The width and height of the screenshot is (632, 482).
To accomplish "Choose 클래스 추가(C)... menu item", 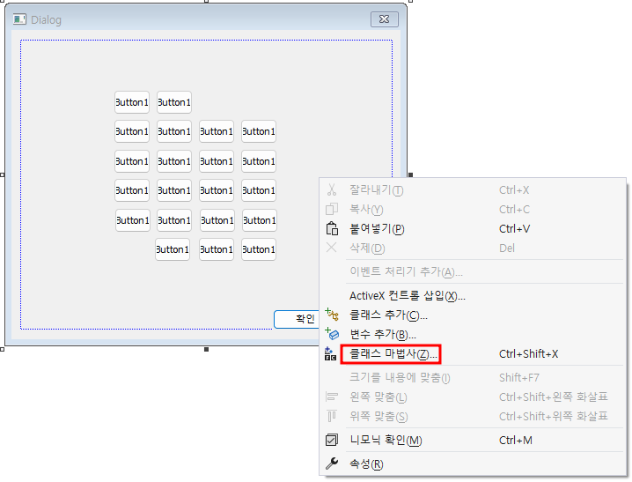I will tap(388, 315).
